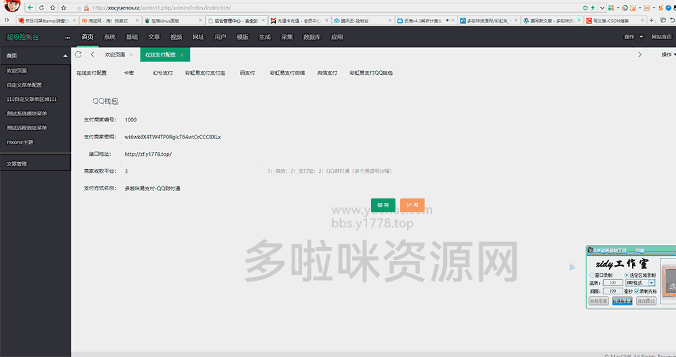Go to browser home page icon

pos(53,7)
